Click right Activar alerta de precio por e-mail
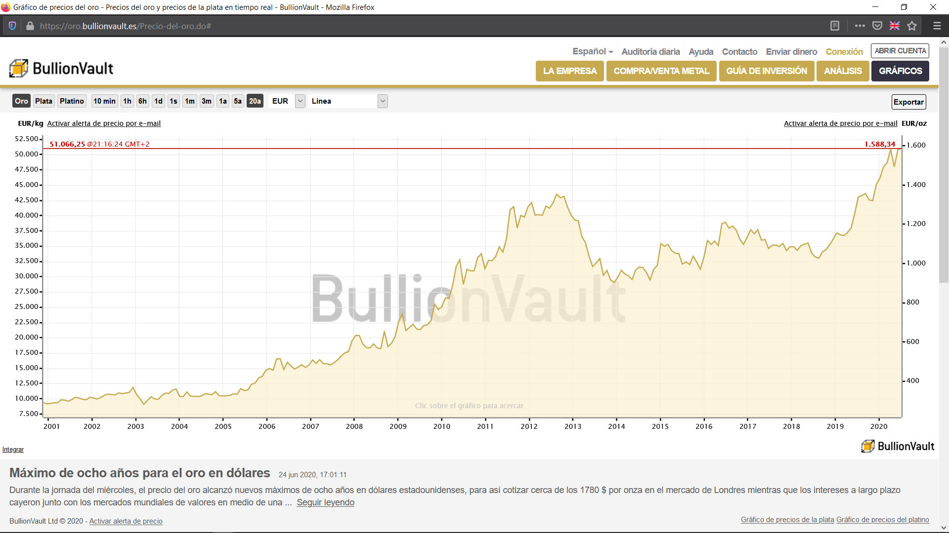Screen dimensions: 949x533 (840, 123)
